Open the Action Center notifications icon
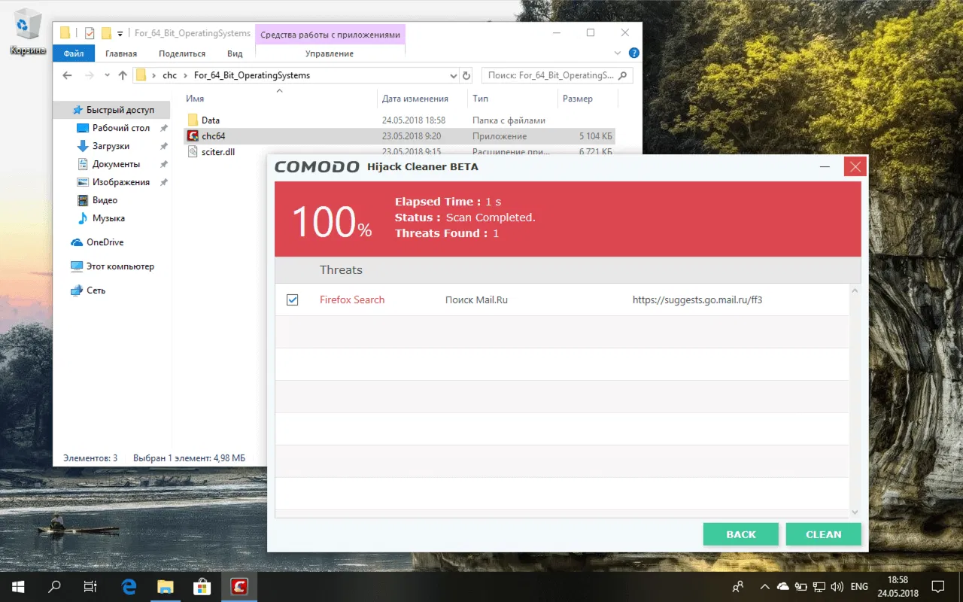The width and height of the screenshot is (963, 602). click(937, 586)
